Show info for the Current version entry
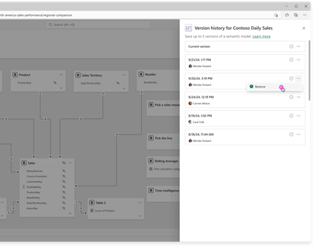Viewport: 315px width, 247px height. click(291, 46)
